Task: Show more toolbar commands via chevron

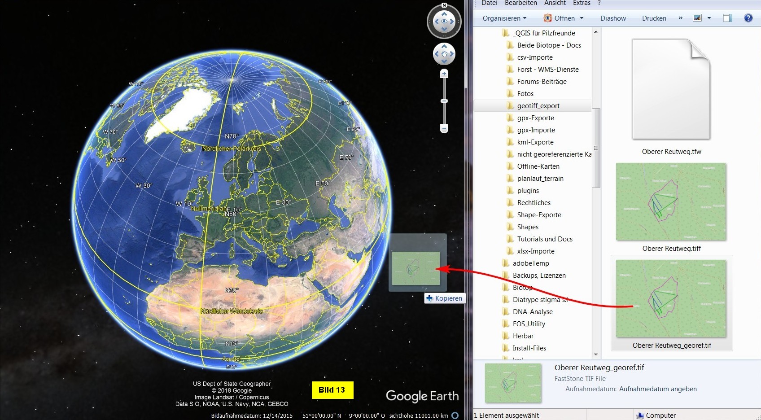Action: [681, 18]
